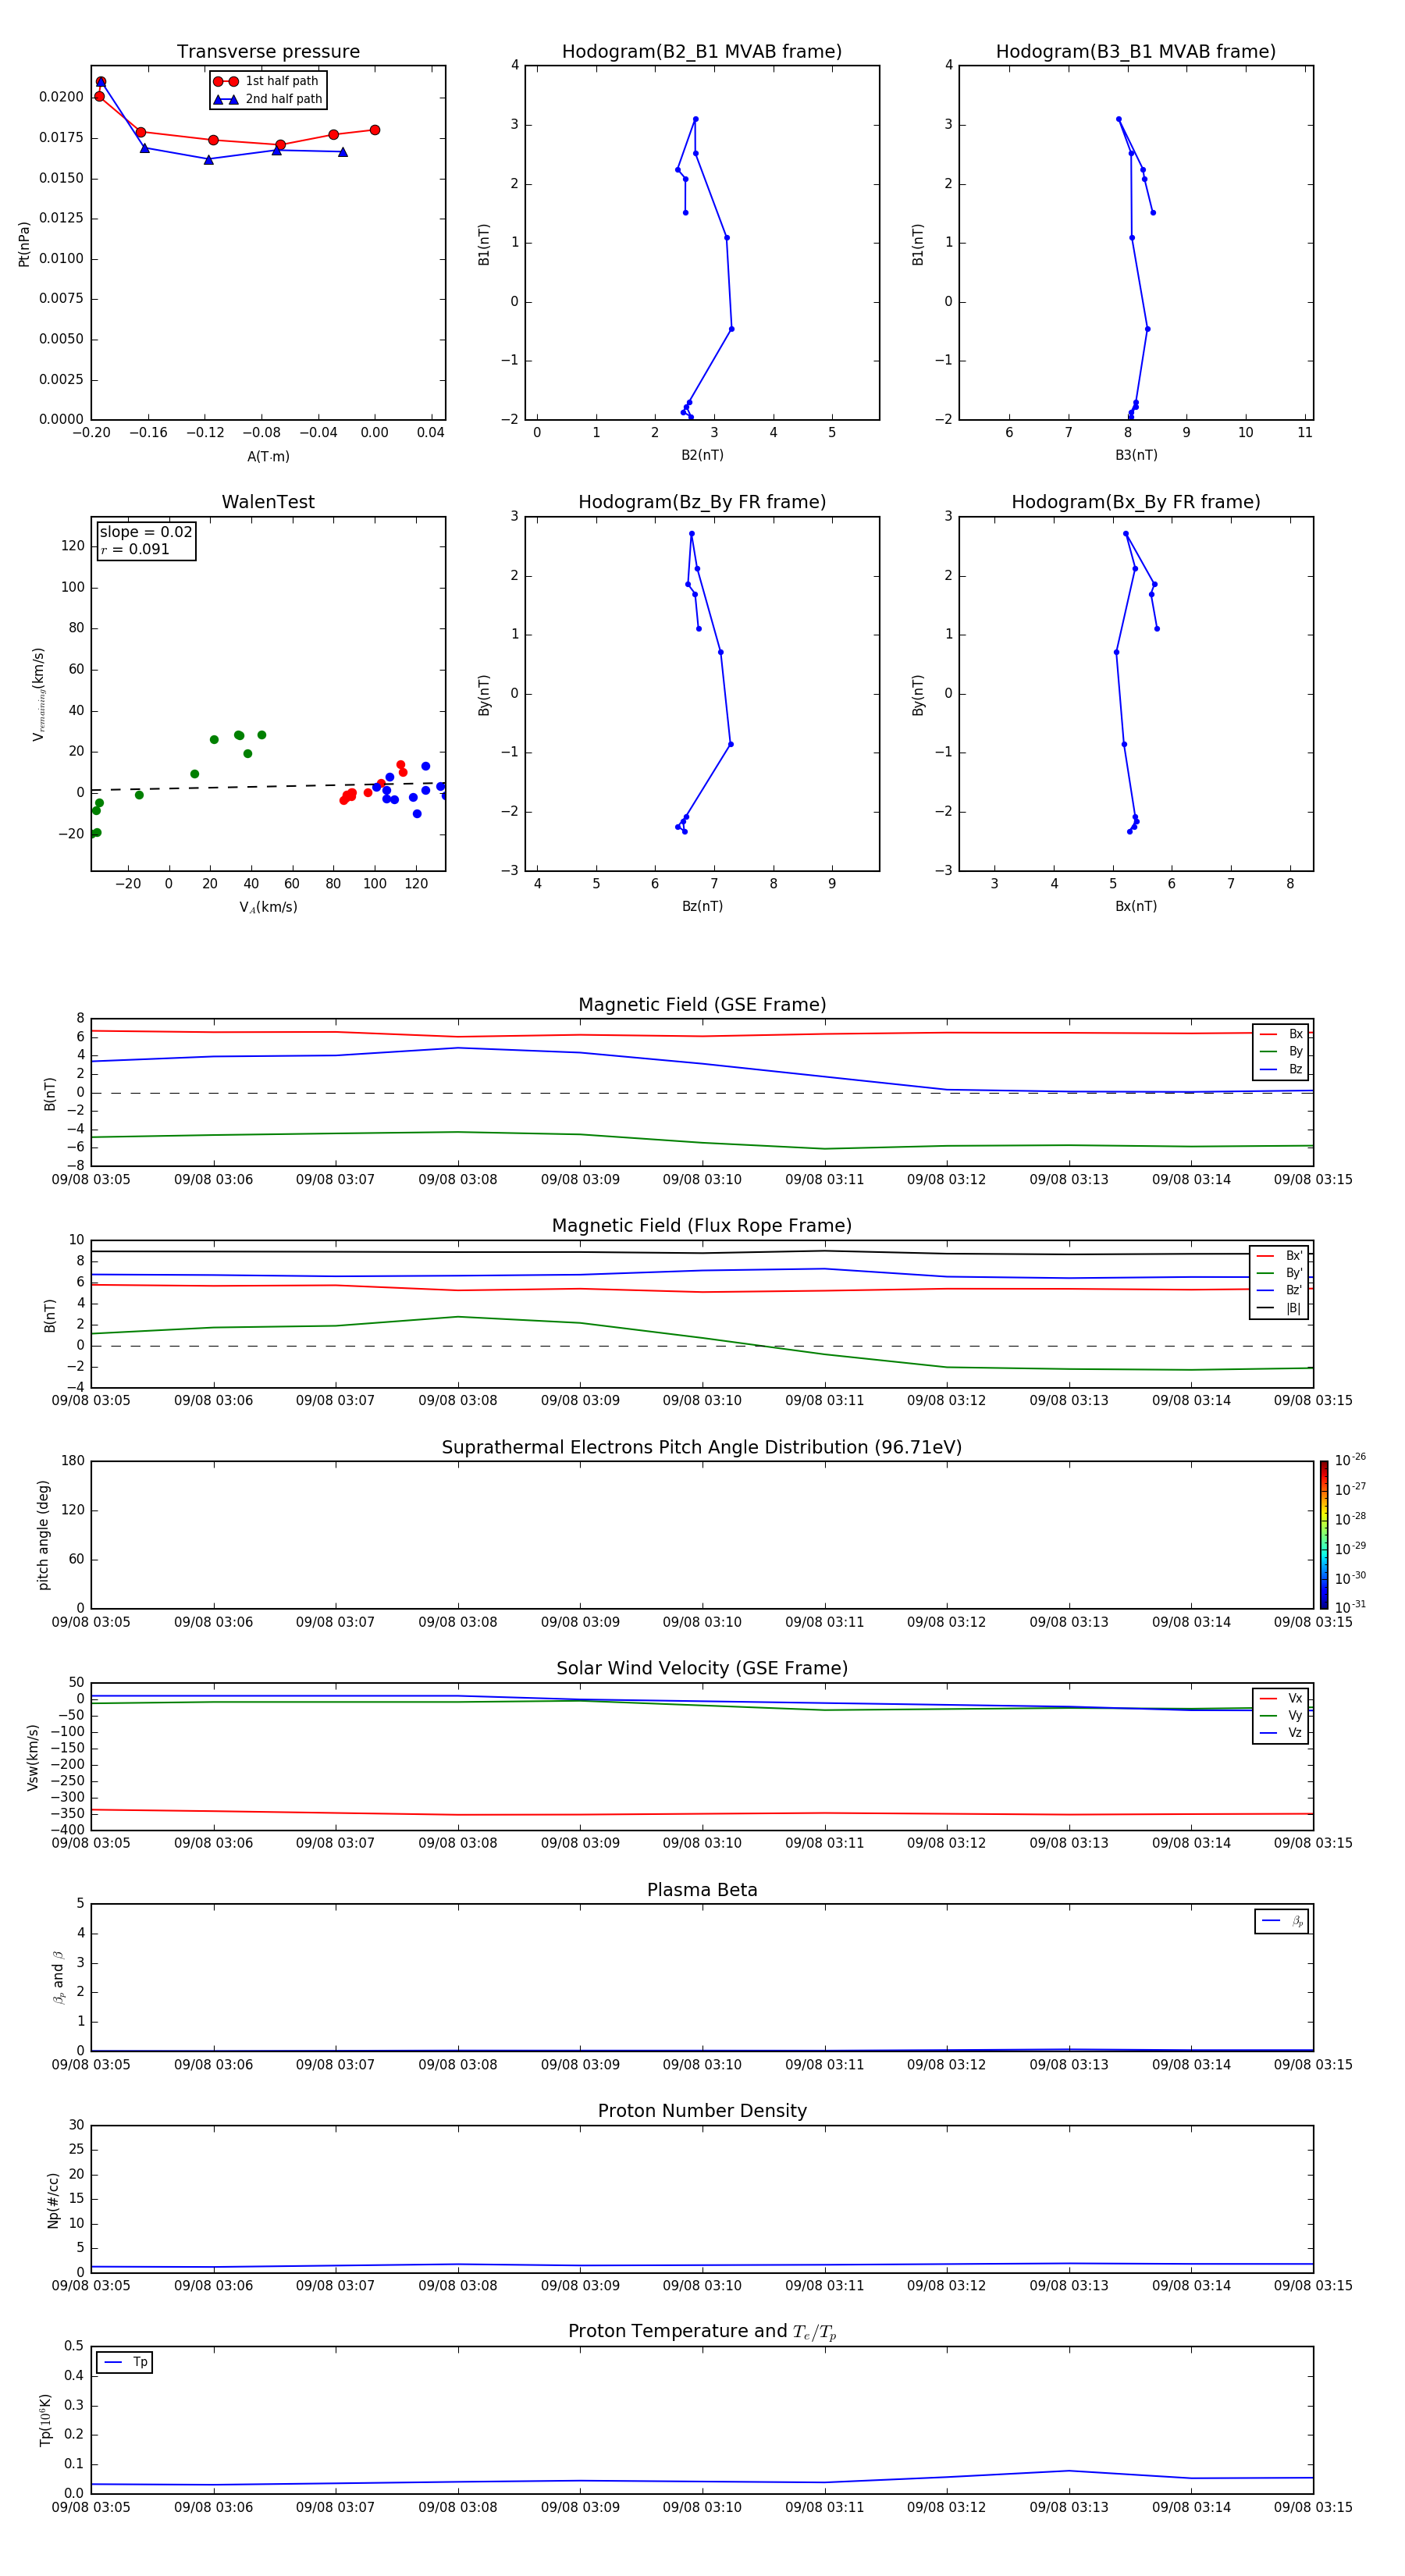Click the 'Magnetic Field (Flux Rope Frame)' title

click(702, 1226)
